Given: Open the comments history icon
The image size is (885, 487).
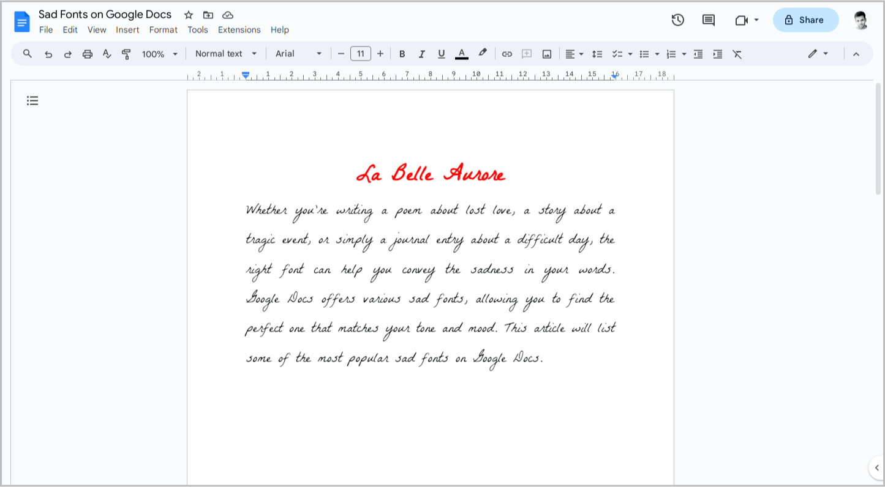Looking at the screenshot, I should click(709, 20).
